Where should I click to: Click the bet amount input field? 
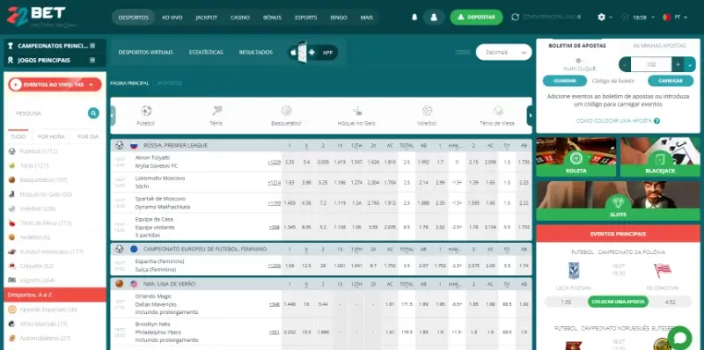(651, 64)
